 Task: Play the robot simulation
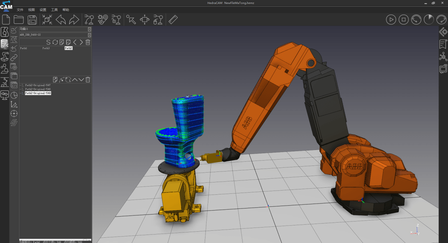click(391, 19)
